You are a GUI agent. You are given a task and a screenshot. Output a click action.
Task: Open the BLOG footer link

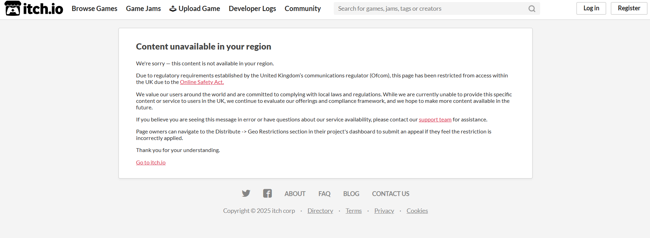(x=351, y=194)
